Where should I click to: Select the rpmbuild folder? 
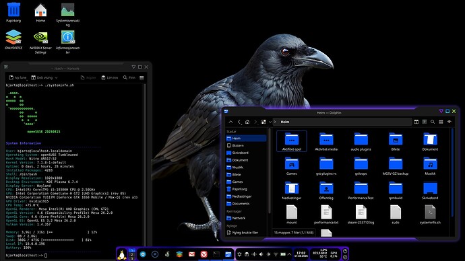click(396, 190)
